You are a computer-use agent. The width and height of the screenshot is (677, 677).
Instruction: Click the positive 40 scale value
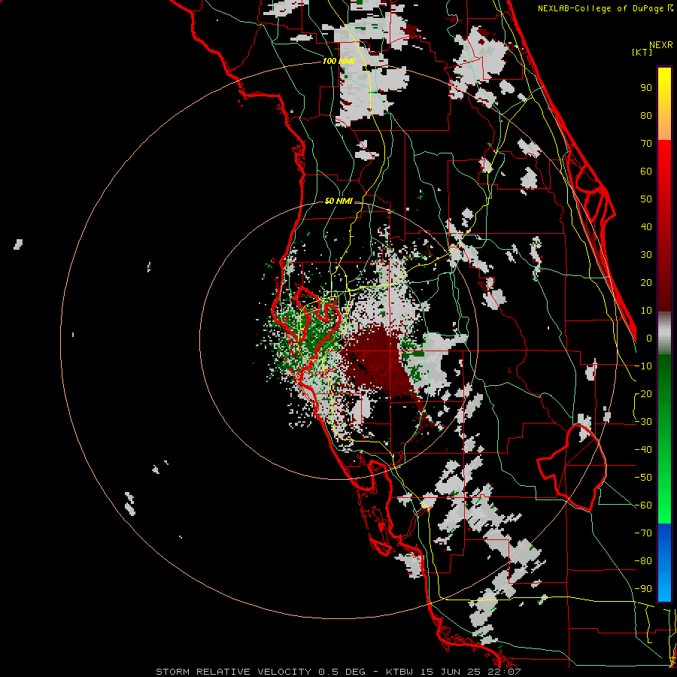646,226
